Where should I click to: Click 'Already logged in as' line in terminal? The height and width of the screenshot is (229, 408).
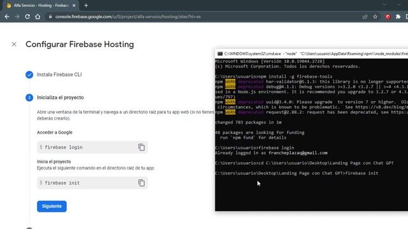pyautogui.click(x=272, y=153)
